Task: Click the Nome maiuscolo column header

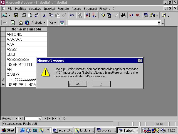Action: click(x=26, y=29)
